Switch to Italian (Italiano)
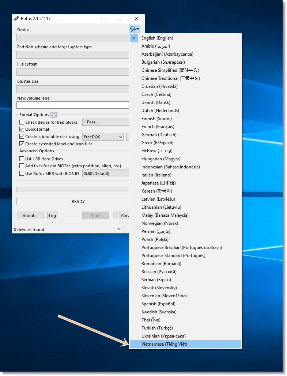 185,175
